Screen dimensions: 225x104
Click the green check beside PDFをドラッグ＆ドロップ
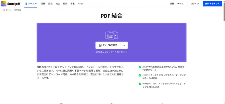139,75
